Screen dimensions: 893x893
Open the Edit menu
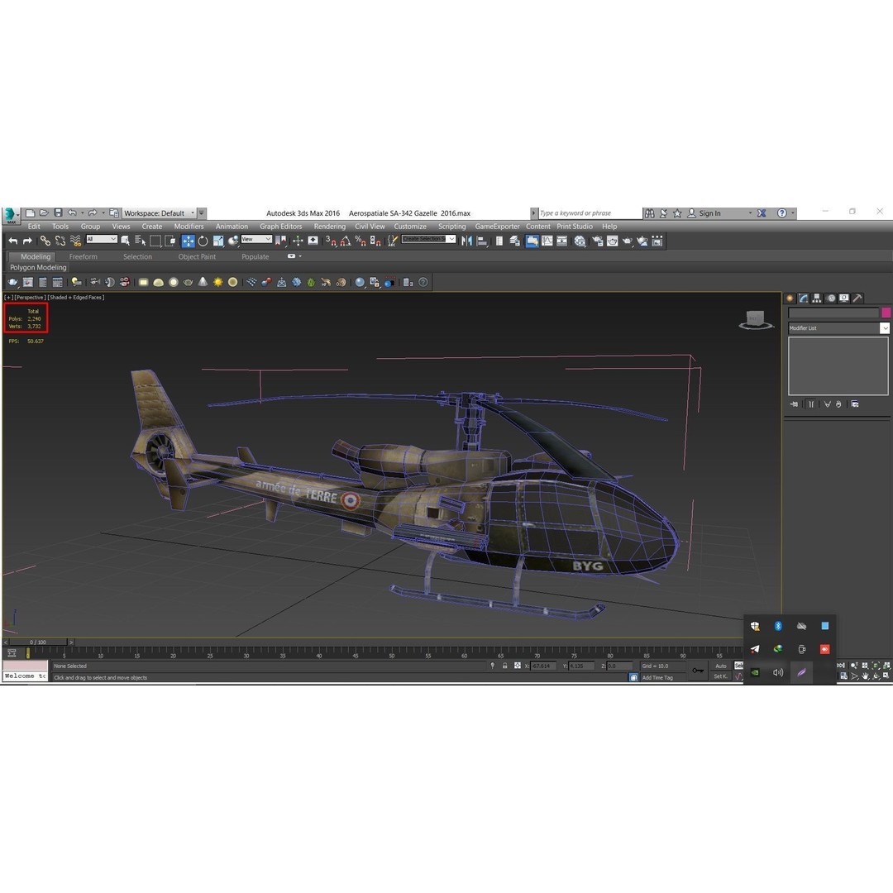(x=34, y=227)
